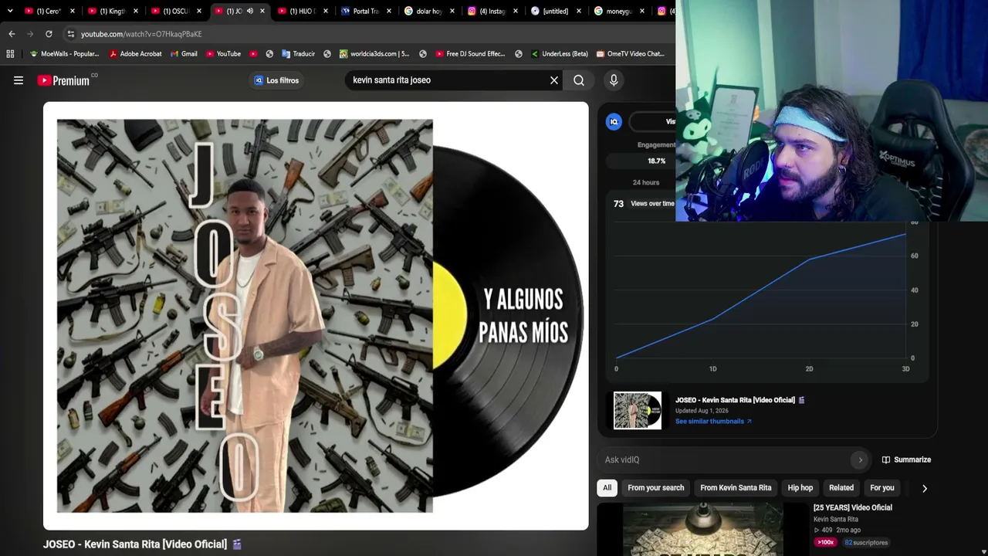Close the Kingth tab
Screen dimensions: 988x556
point(136,11)
